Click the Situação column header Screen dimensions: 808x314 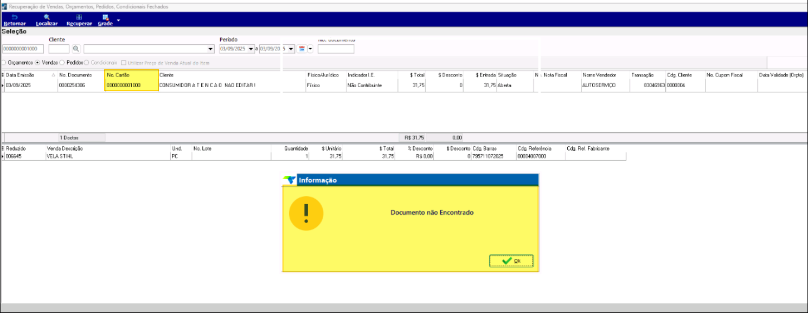click(515, 75)
